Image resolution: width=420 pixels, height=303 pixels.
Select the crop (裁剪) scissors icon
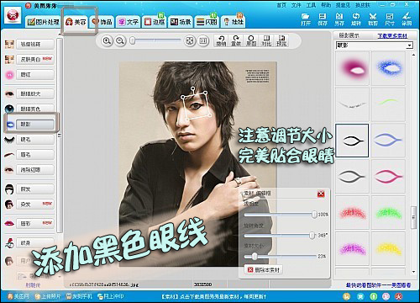373,19
